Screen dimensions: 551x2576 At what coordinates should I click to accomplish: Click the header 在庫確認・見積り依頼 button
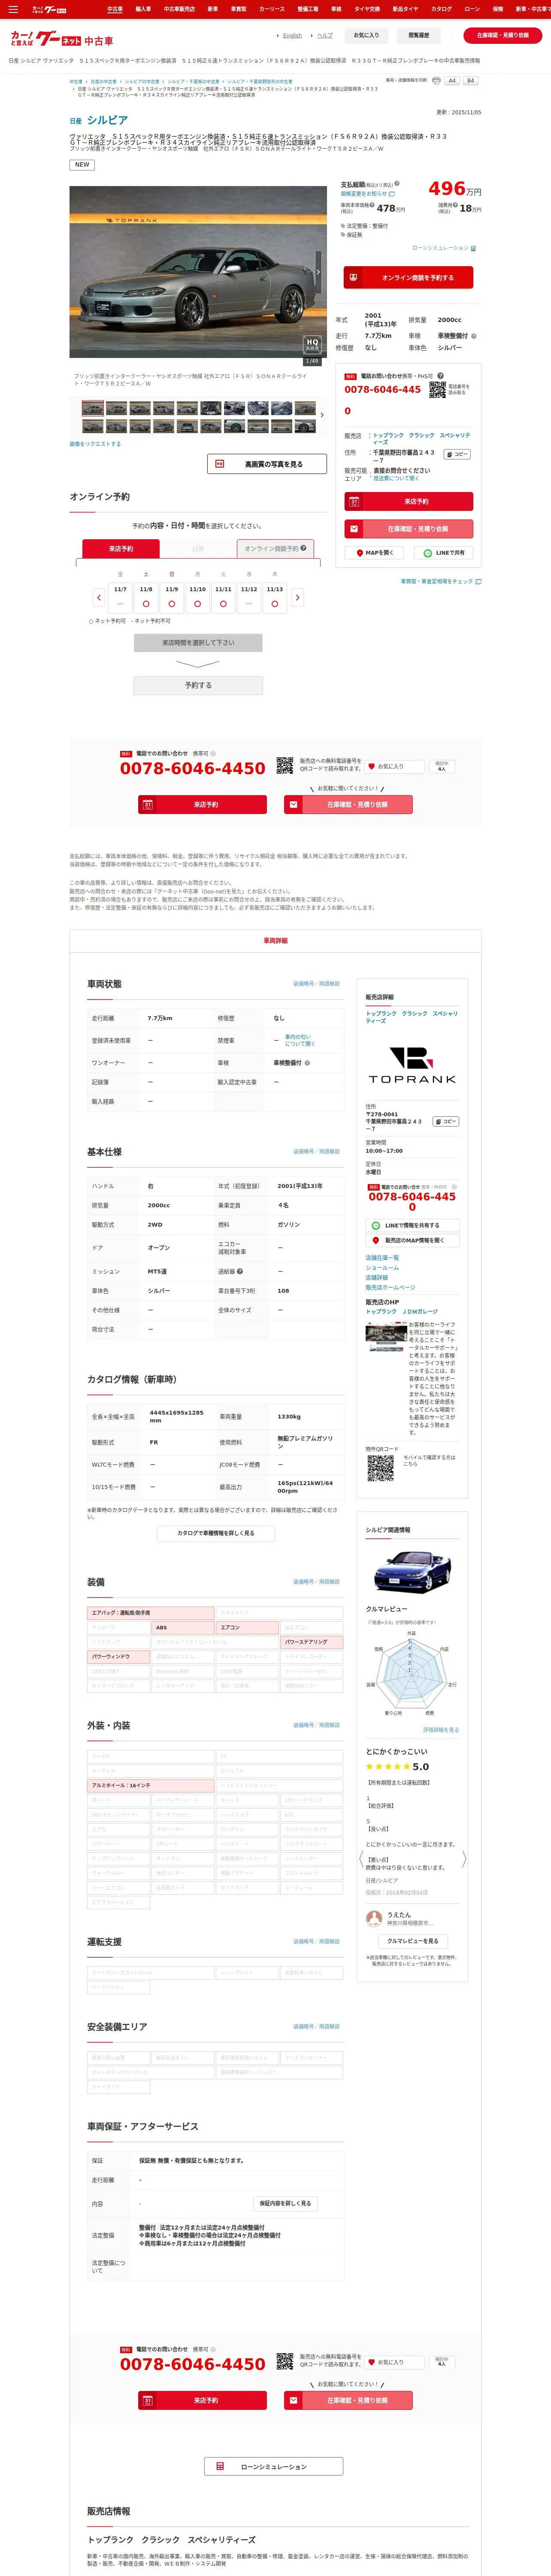[503, 35]
